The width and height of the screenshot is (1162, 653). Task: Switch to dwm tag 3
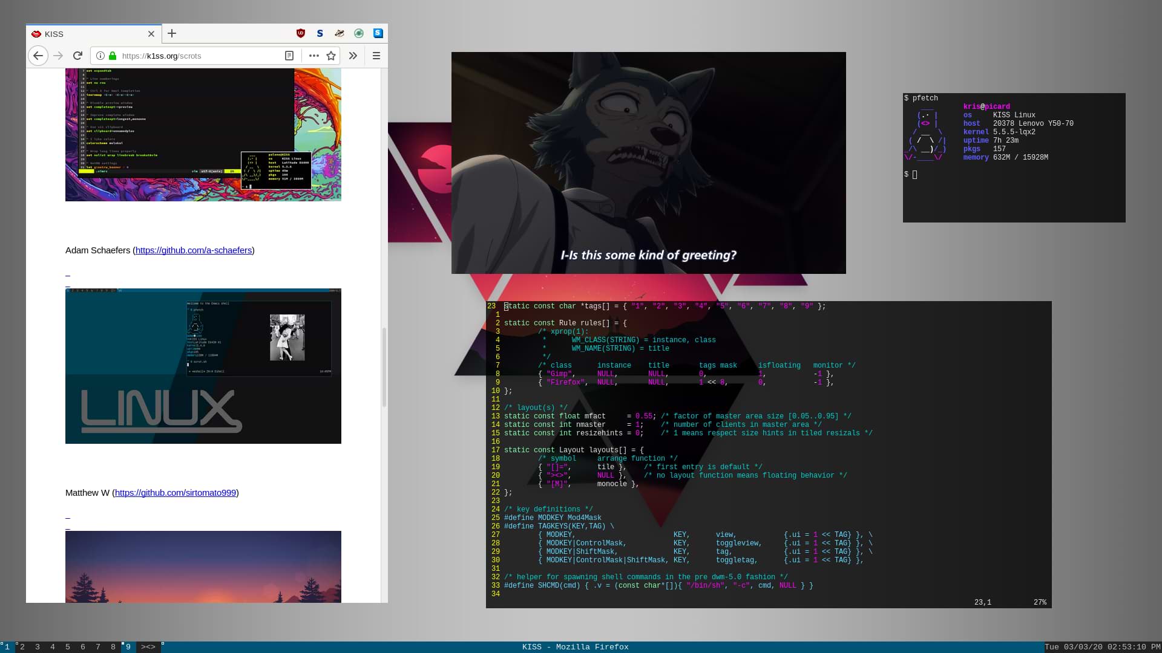click(x=38, y=647)
